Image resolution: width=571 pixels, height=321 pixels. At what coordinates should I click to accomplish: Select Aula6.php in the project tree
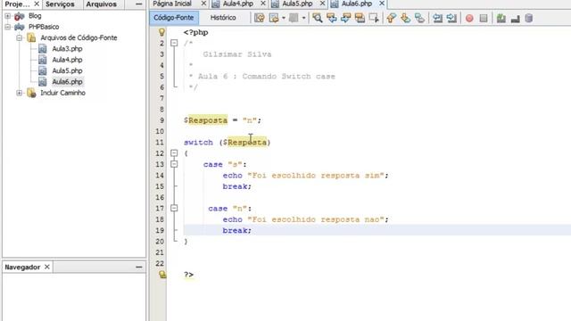point(67,81)
